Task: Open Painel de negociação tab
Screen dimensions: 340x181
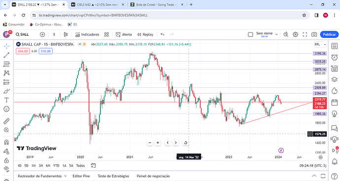Action: tap(153, 176)
